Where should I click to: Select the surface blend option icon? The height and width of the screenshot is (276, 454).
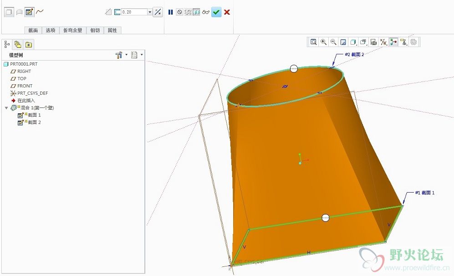pos(19,12)
